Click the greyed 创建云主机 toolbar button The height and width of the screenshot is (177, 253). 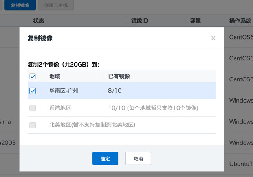pyautogui.click(x=55, y=5)
